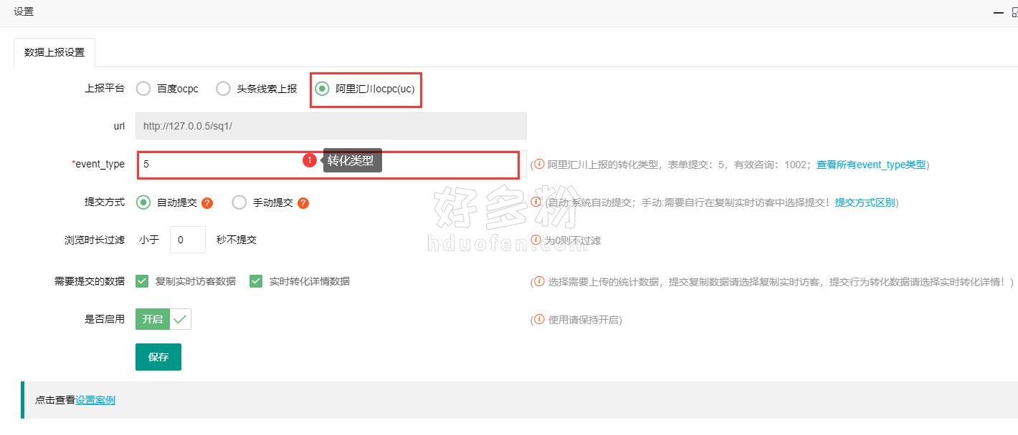Select the 头条线索上报 platform option
1018x435 pixels.
[x=224, y=89]
